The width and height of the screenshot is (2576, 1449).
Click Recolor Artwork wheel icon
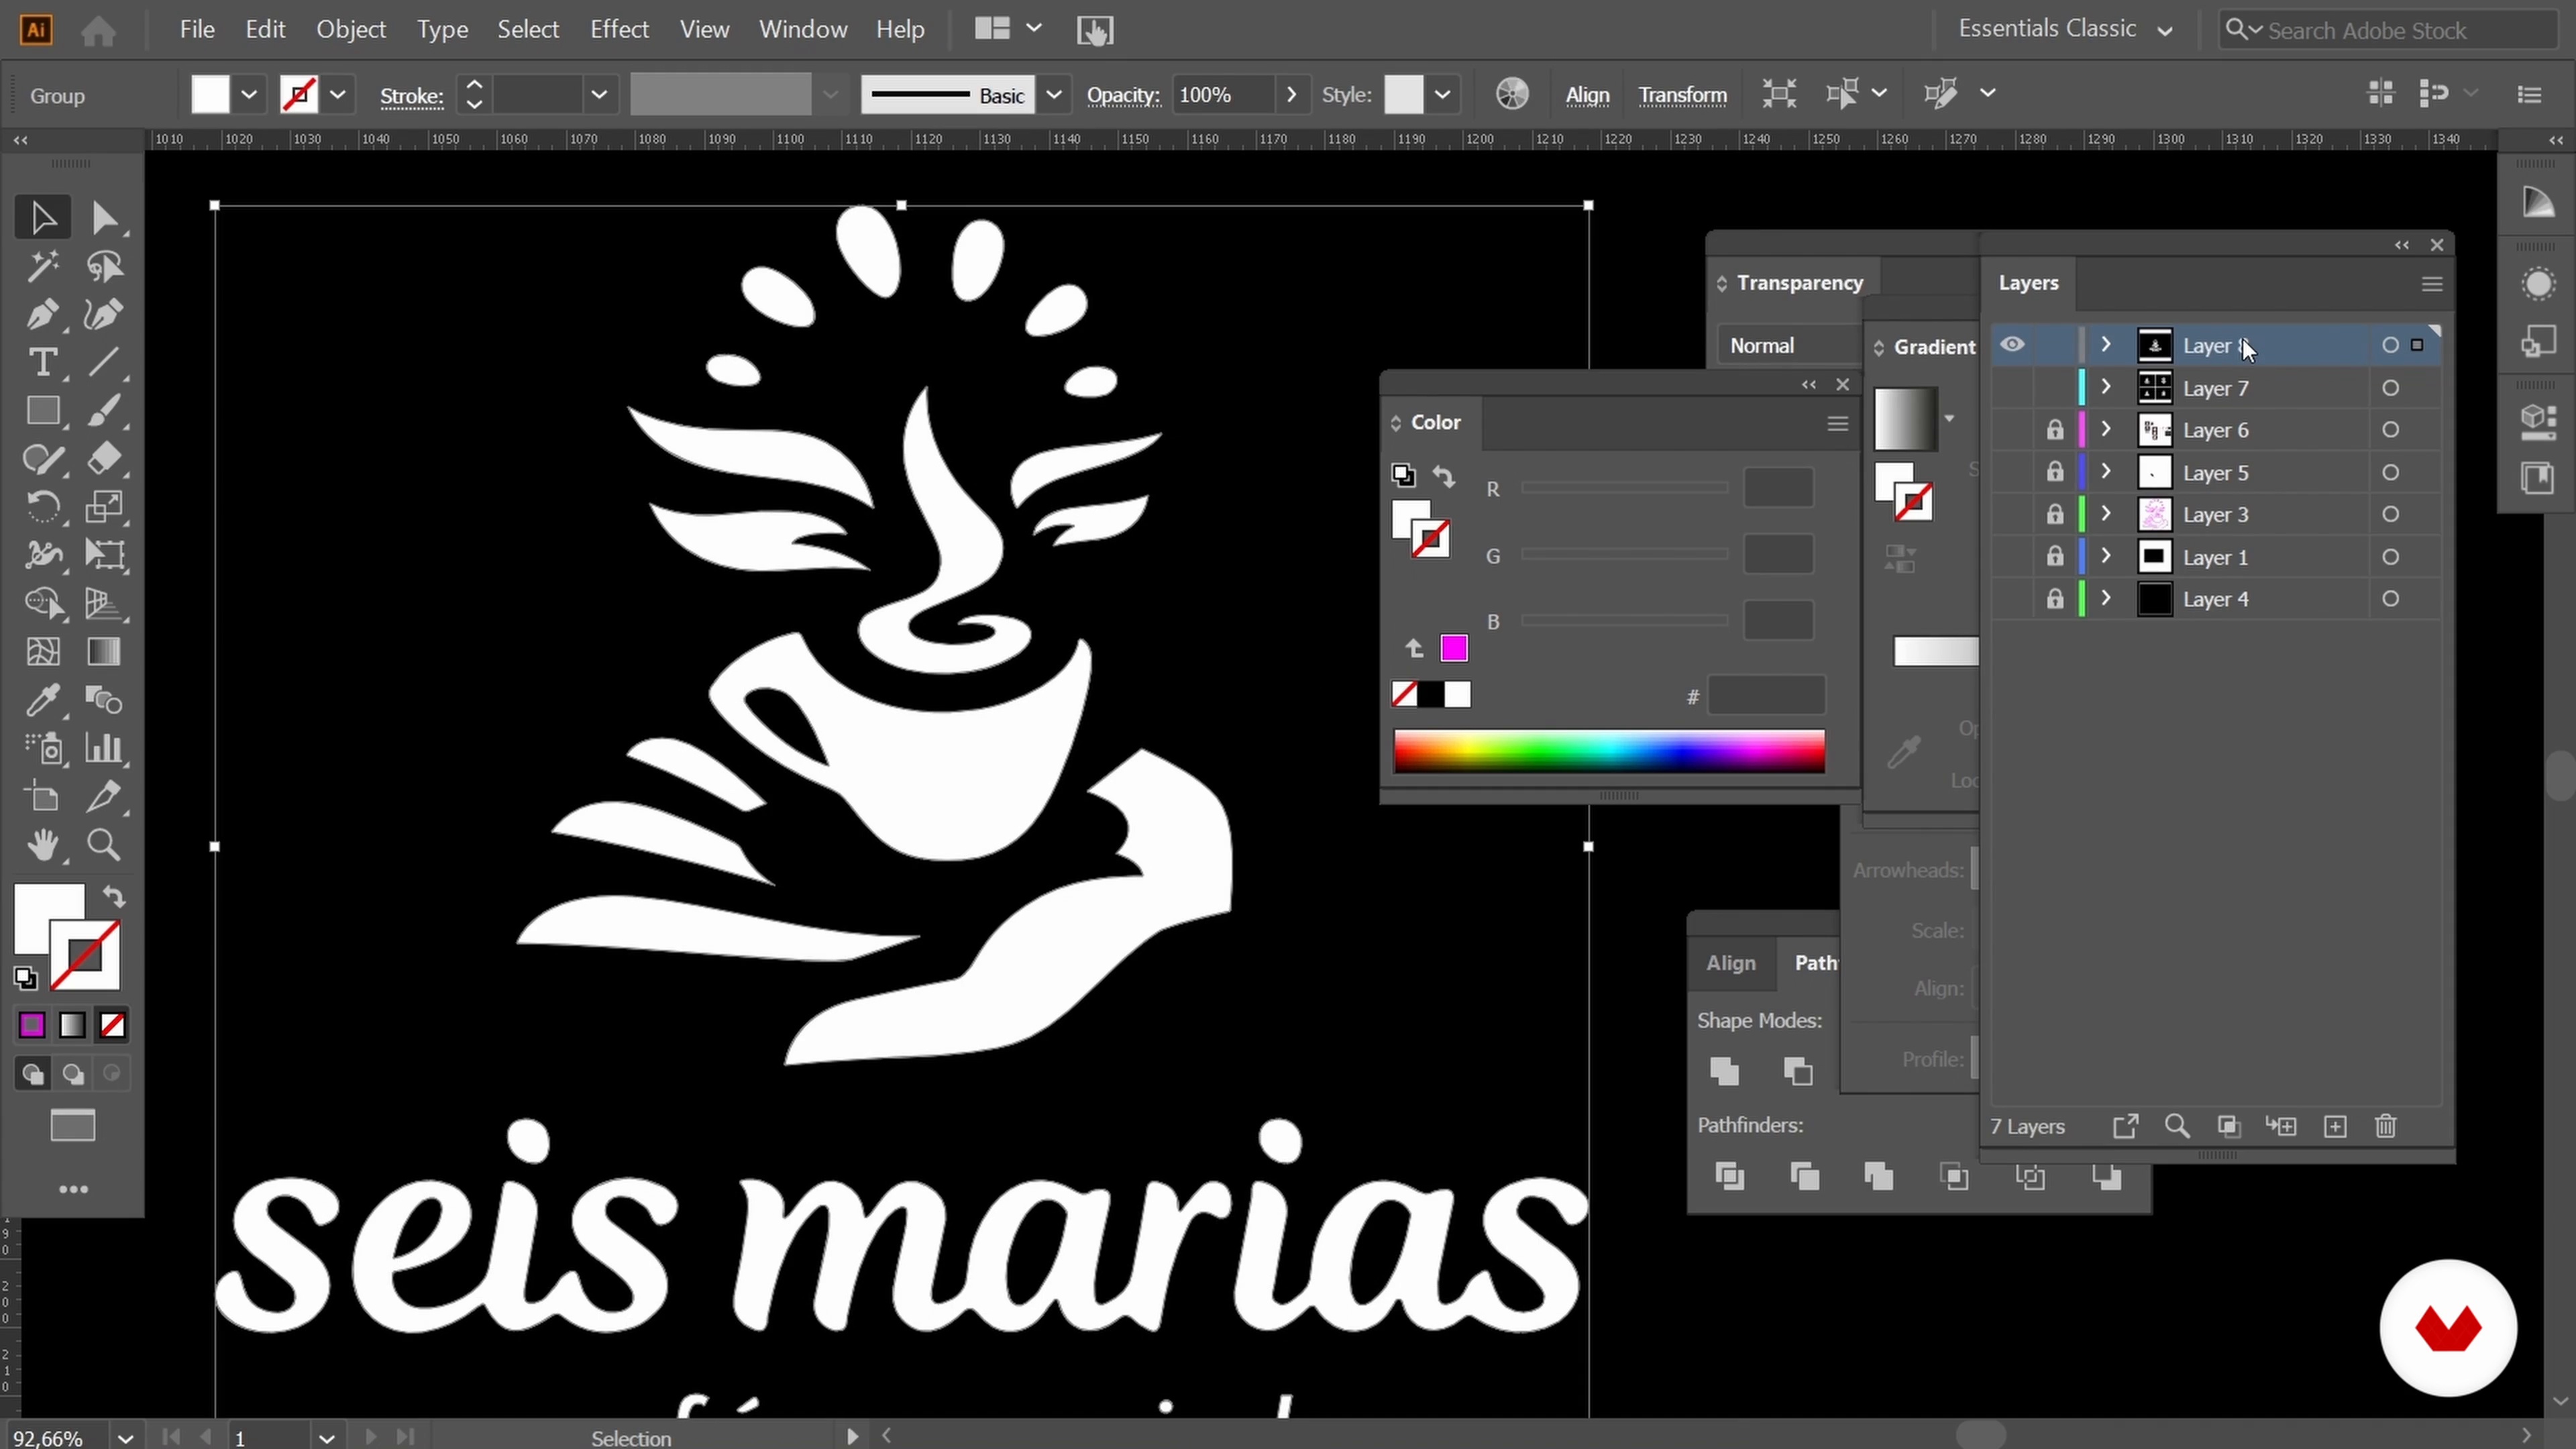tap(1512, 94)
